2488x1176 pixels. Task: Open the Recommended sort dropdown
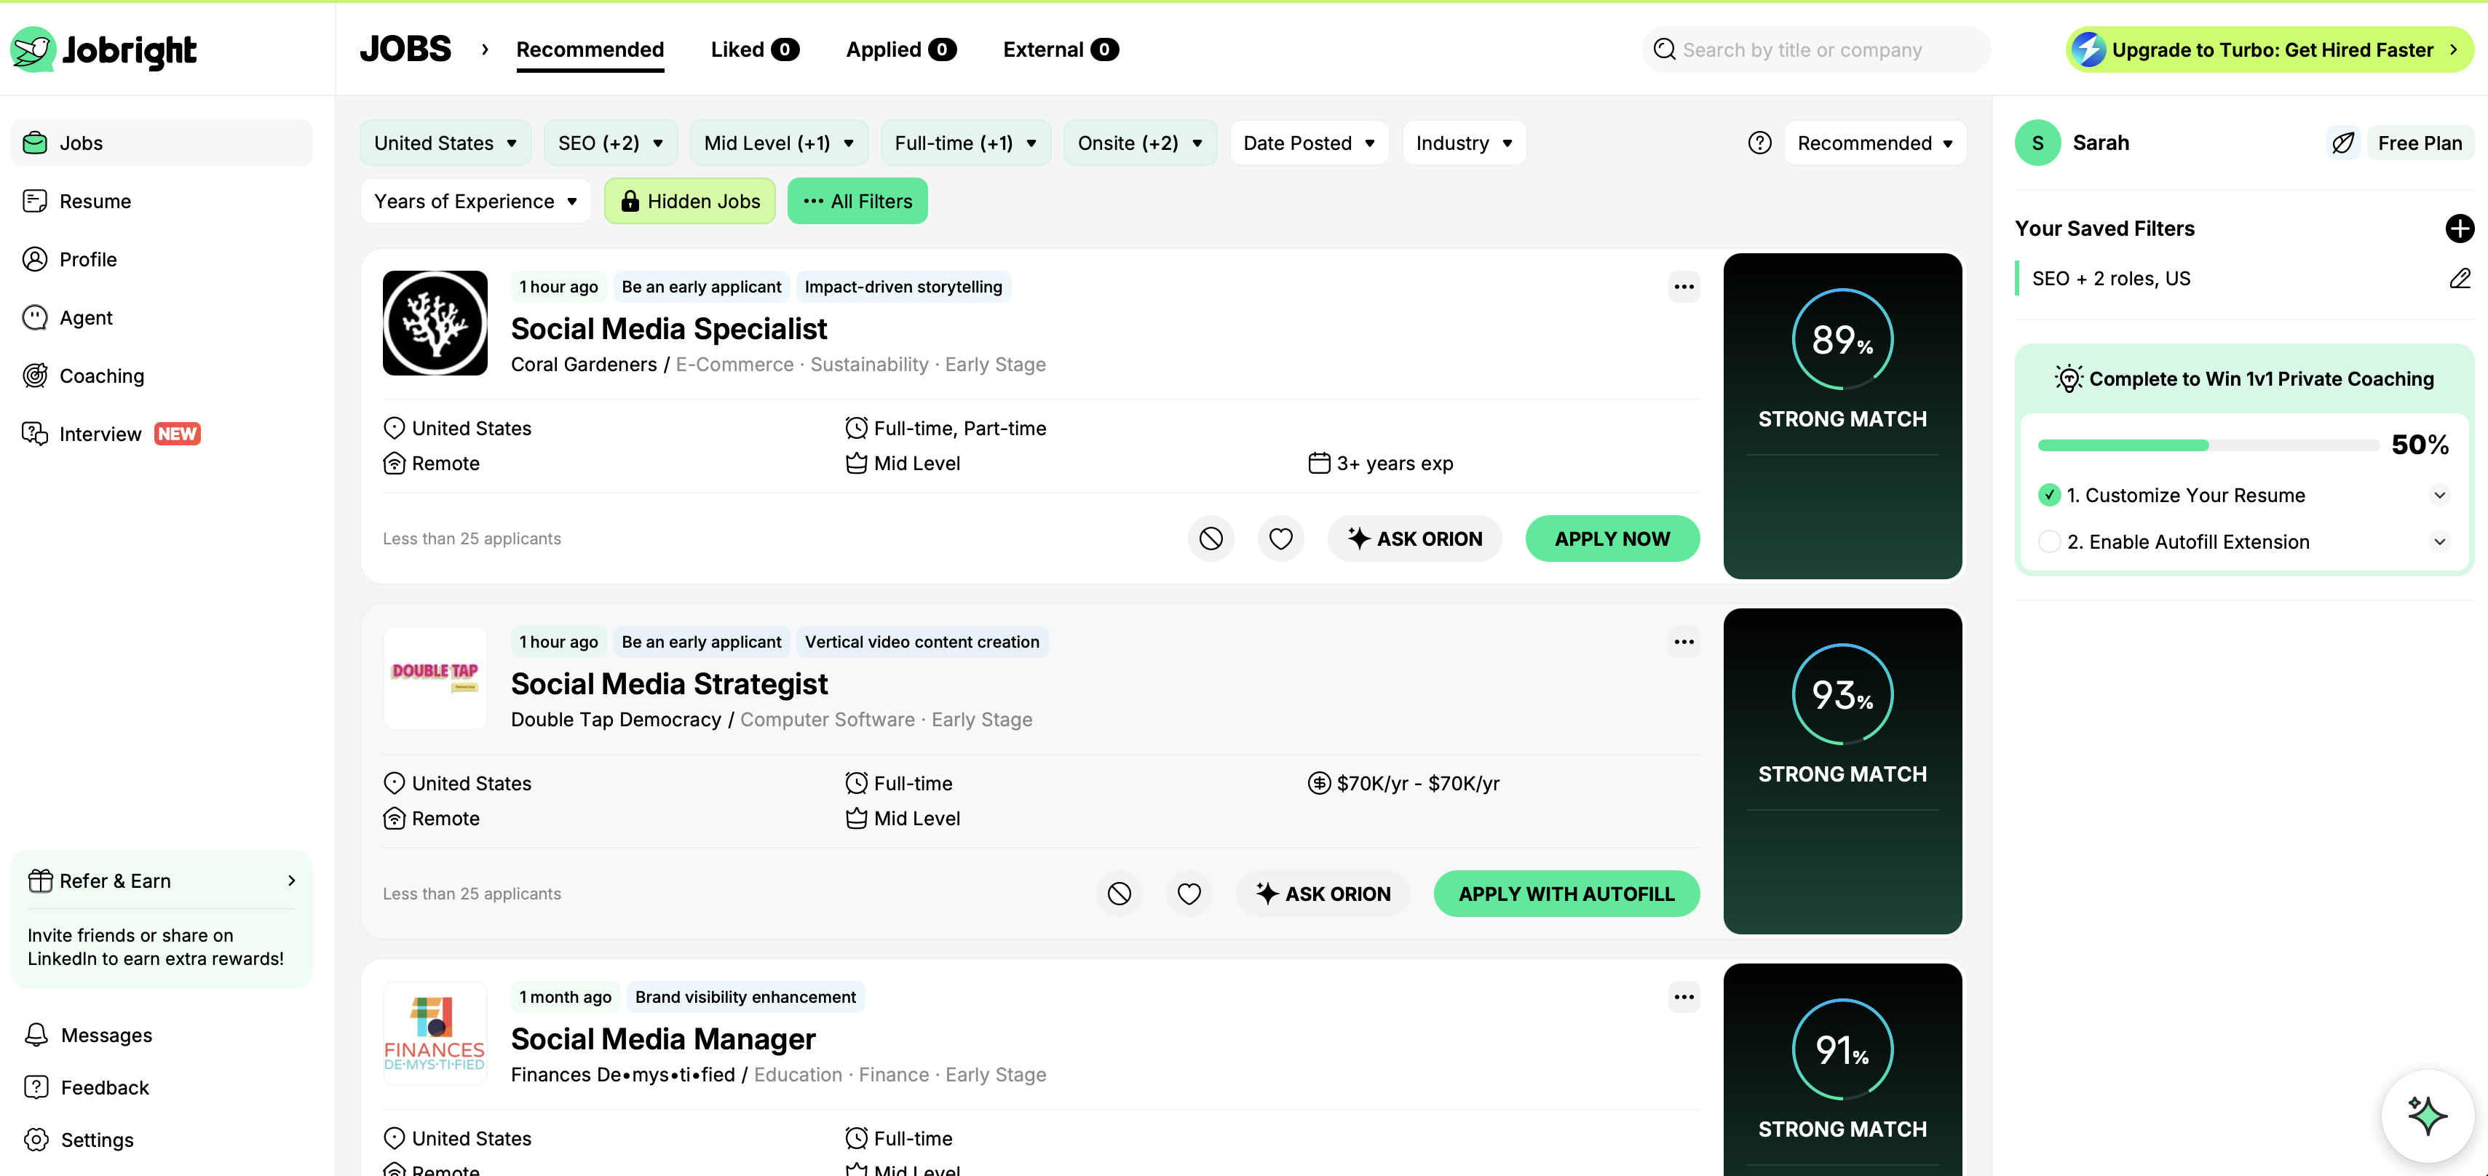point(1874,143)
